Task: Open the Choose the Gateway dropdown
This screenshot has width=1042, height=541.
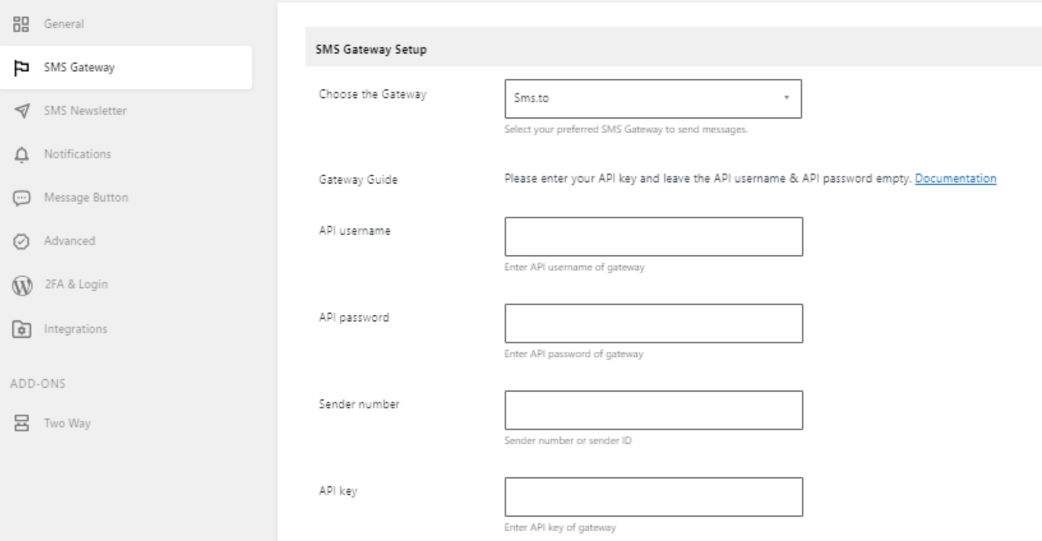Action: point(653,98)
